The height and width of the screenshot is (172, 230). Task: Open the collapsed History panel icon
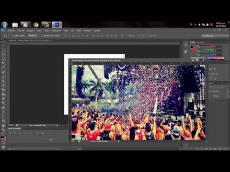click(x=186, y=45)
